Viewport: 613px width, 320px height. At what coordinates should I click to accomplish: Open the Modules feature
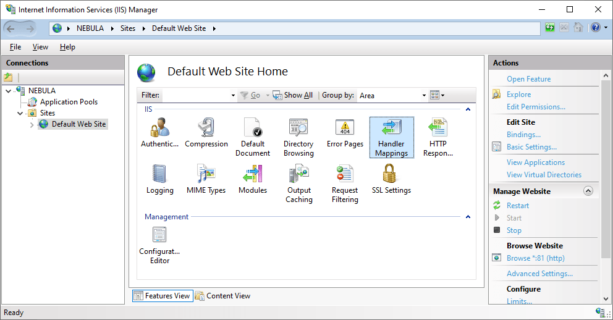253,179
